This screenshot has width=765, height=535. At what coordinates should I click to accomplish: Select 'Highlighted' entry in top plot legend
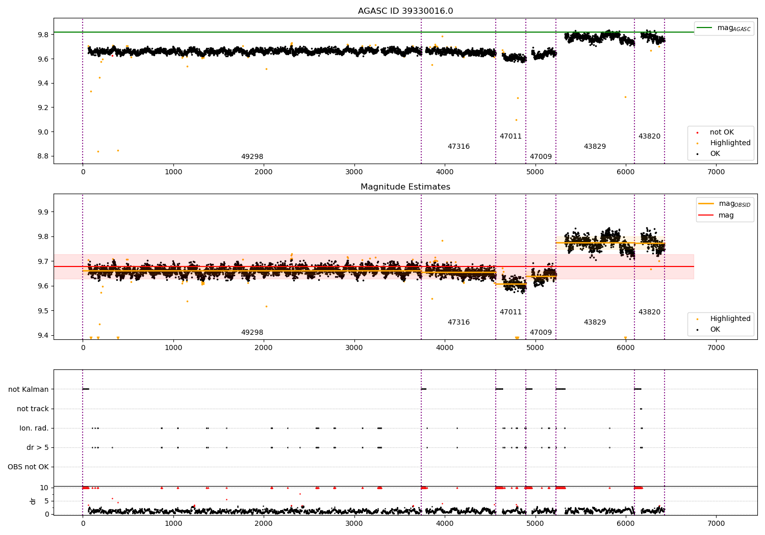click(730, 143)
